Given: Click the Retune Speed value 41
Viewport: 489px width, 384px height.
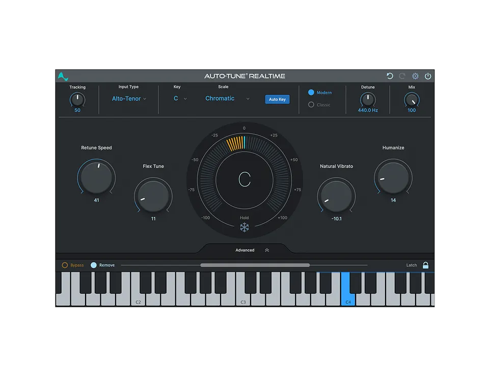Looking at the screenshot, I should point(96,200).
